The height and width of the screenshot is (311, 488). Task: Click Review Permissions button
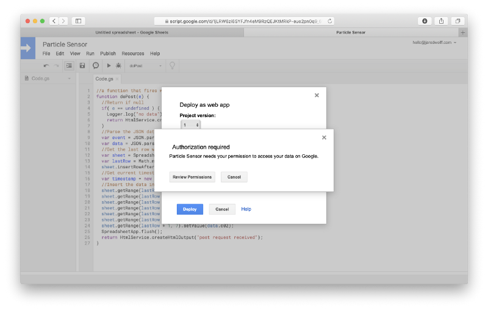point(192,177)
